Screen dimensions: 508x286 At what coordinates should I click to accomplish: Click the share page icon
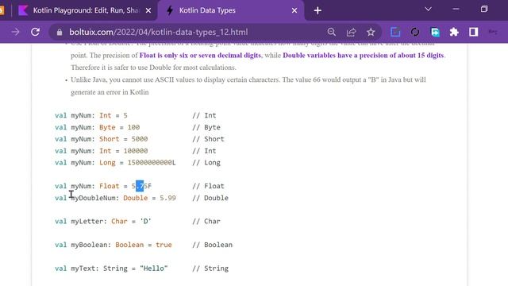click(x=351, y=32)
